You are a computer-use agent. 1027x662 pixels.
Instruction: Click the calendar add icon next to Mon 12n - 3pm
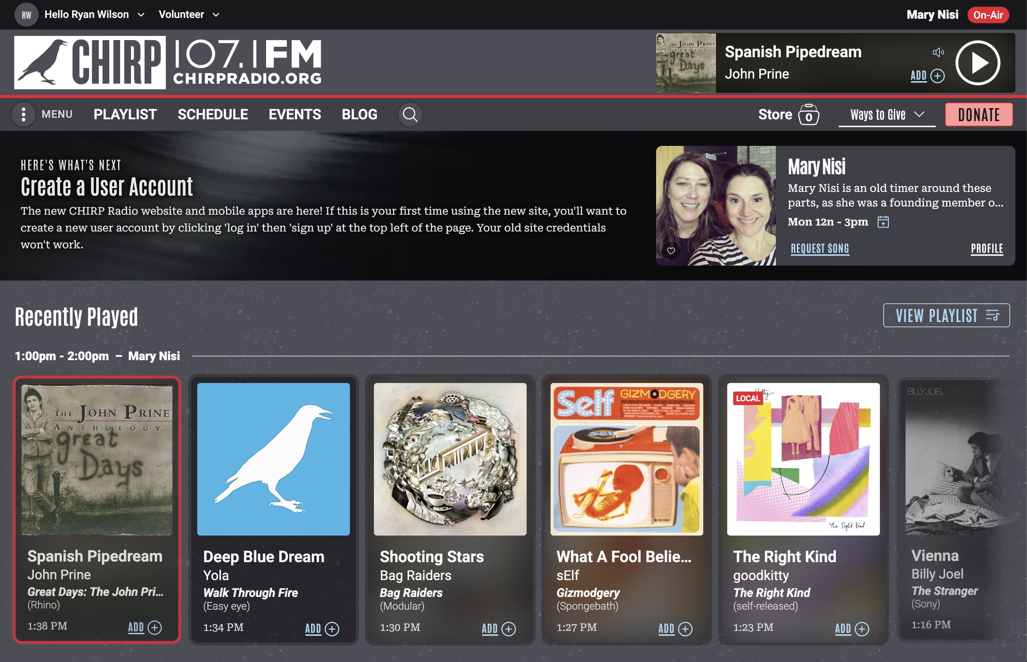tap(883, 222)
